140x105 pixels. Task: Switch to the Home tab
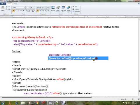point(9,4)
